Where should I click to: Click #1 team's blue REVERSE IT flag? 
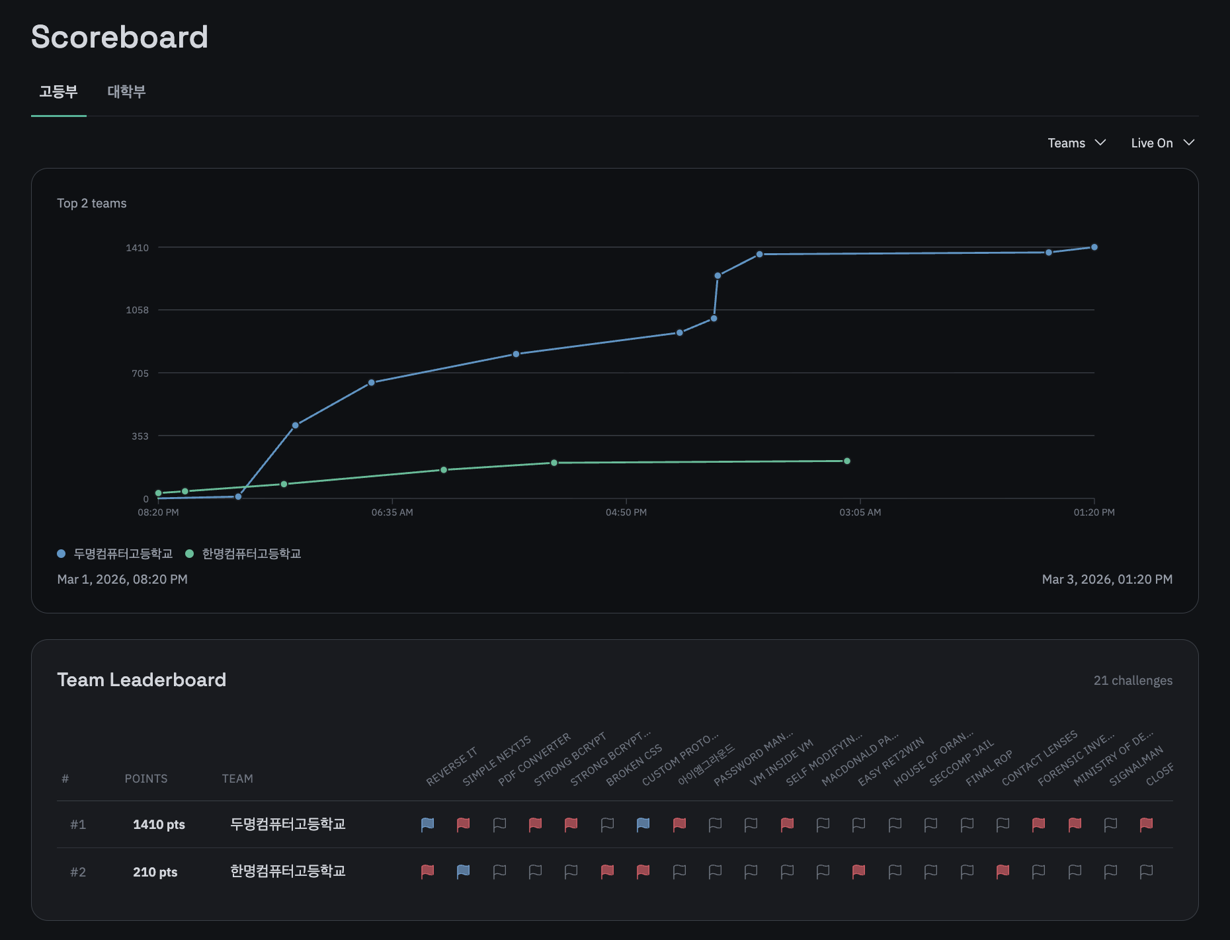coord(428,824)
